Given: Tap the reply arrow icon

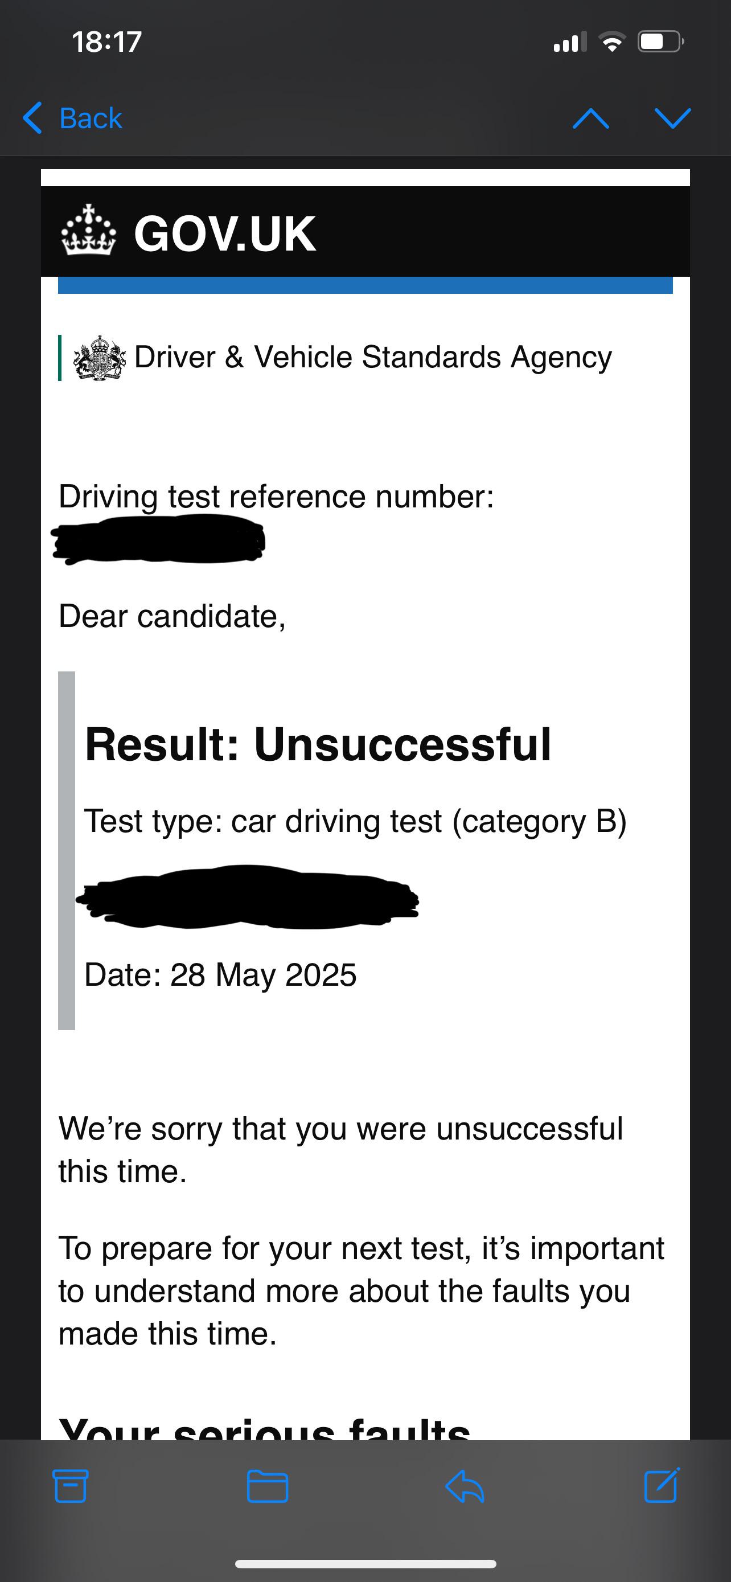Looking at the screenshot, I should (465, 1487).
